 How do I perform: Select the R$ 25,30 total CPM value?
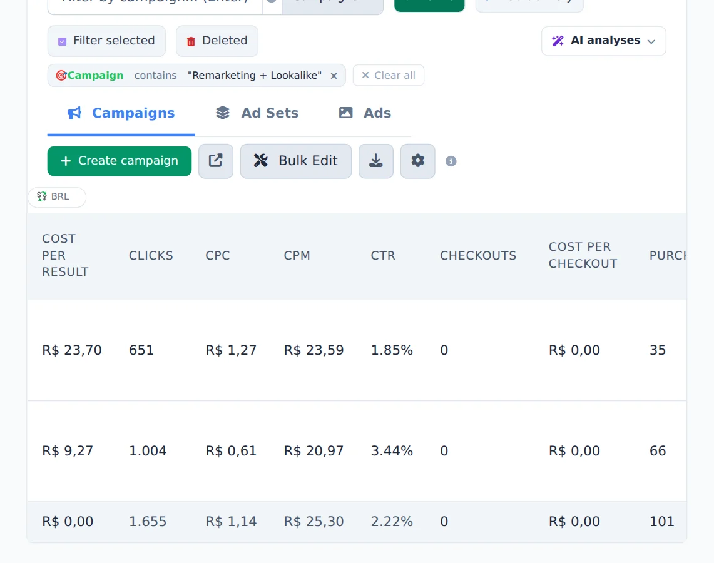(314, 521)
